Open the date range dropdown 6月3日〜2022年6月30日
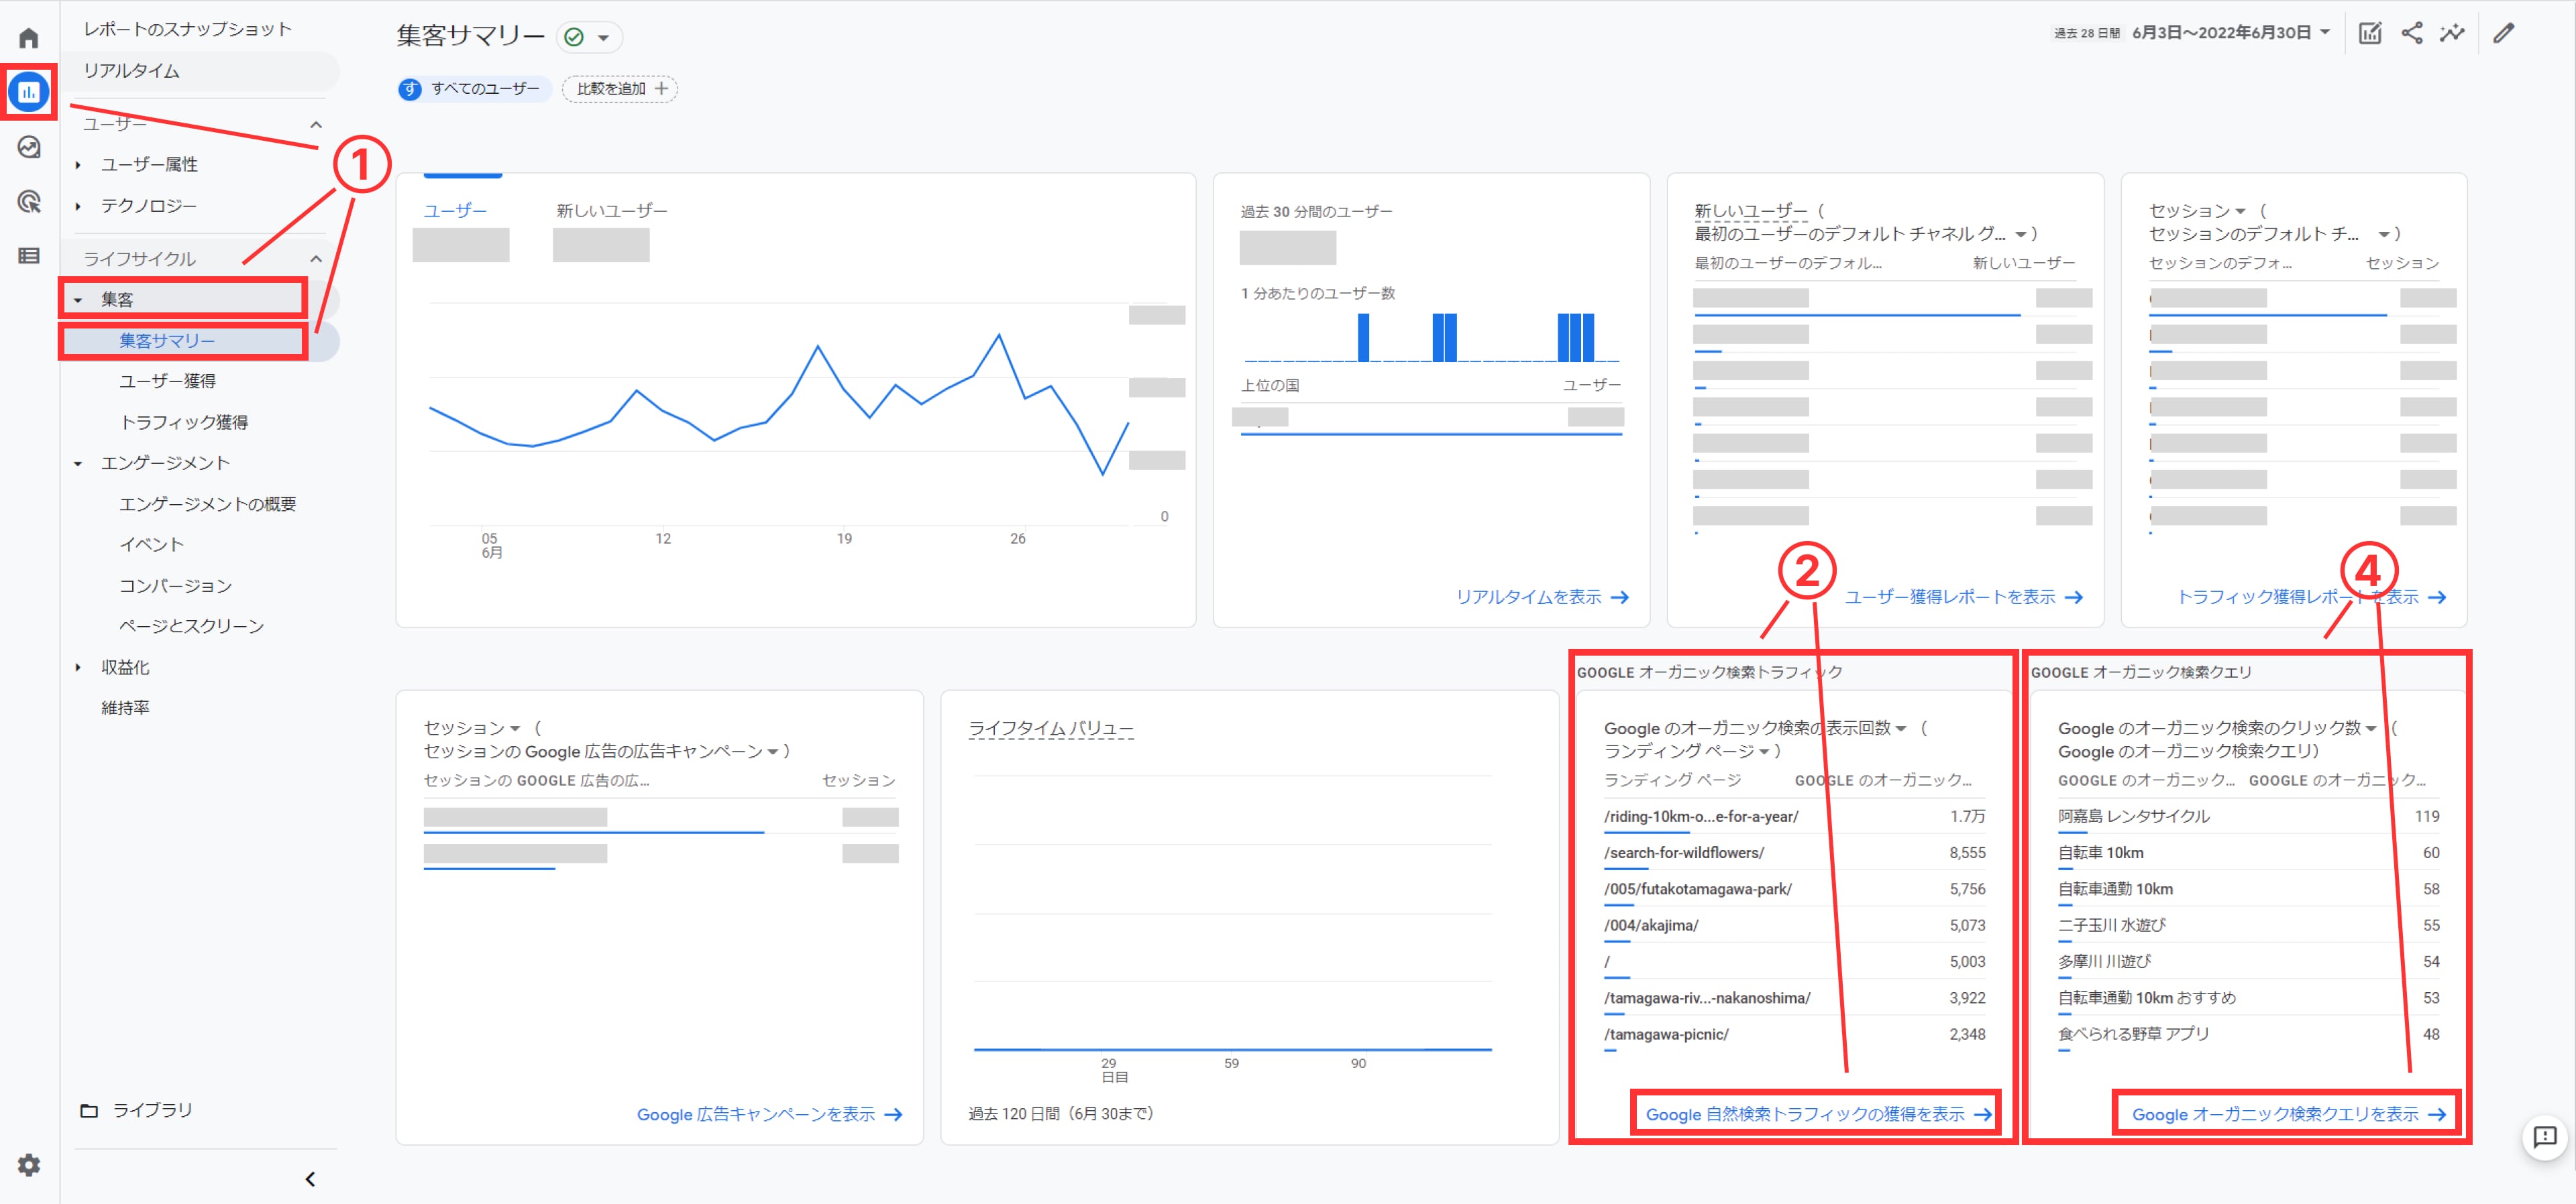Viewport: 2576px width, 1204px height. [2231, 33]
